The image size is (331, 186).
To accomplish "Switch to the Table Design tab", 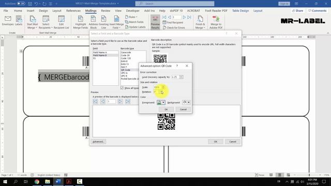I will click(240, 10).
